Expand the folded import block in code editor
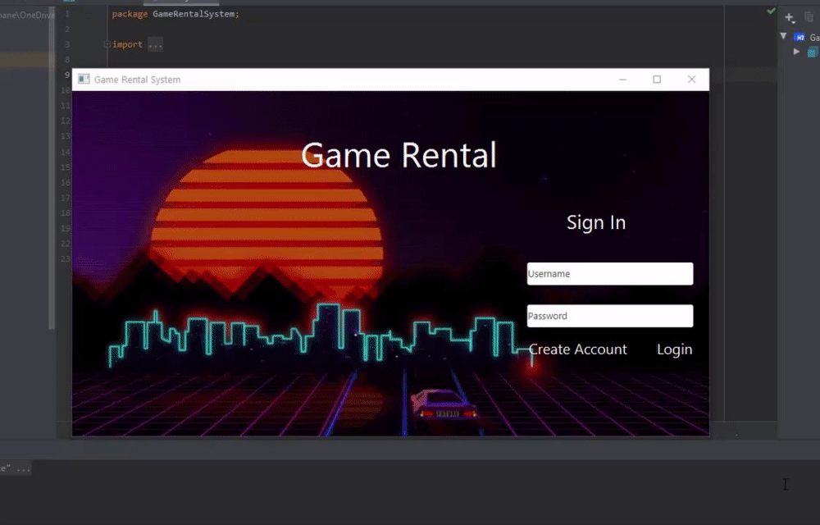 [107, 44]
